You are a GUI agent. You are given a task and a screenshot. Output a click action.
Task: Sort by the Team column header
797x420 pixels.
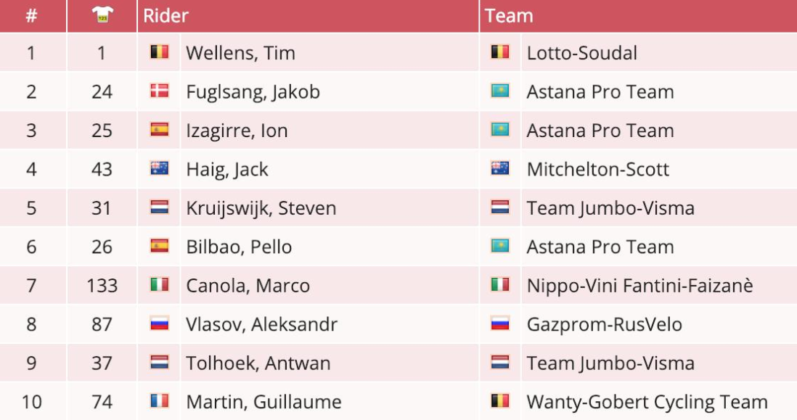click(x=509, y=16)
